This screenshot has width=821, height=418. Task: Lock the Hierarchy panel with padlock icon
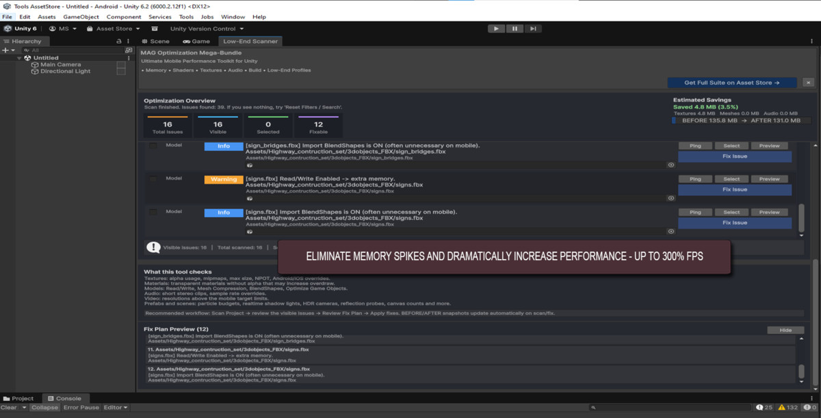tap(119, 41)
